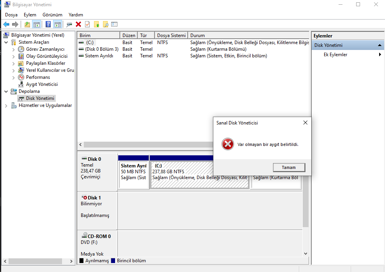This screenshot has width=385, height=272.
Task: Select the (C:) volume row in list
Action: tap(193, 43)
